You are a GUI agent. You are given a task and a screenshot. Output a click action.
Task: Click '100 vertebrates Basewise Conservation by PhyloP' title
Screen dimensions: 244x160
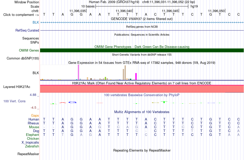coord(142,95)
